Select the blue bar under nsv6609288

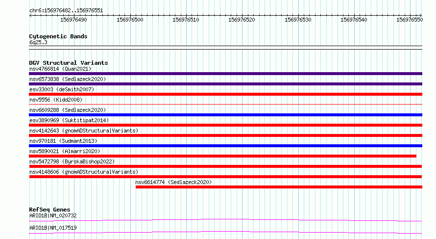click(x=225, y=115)
